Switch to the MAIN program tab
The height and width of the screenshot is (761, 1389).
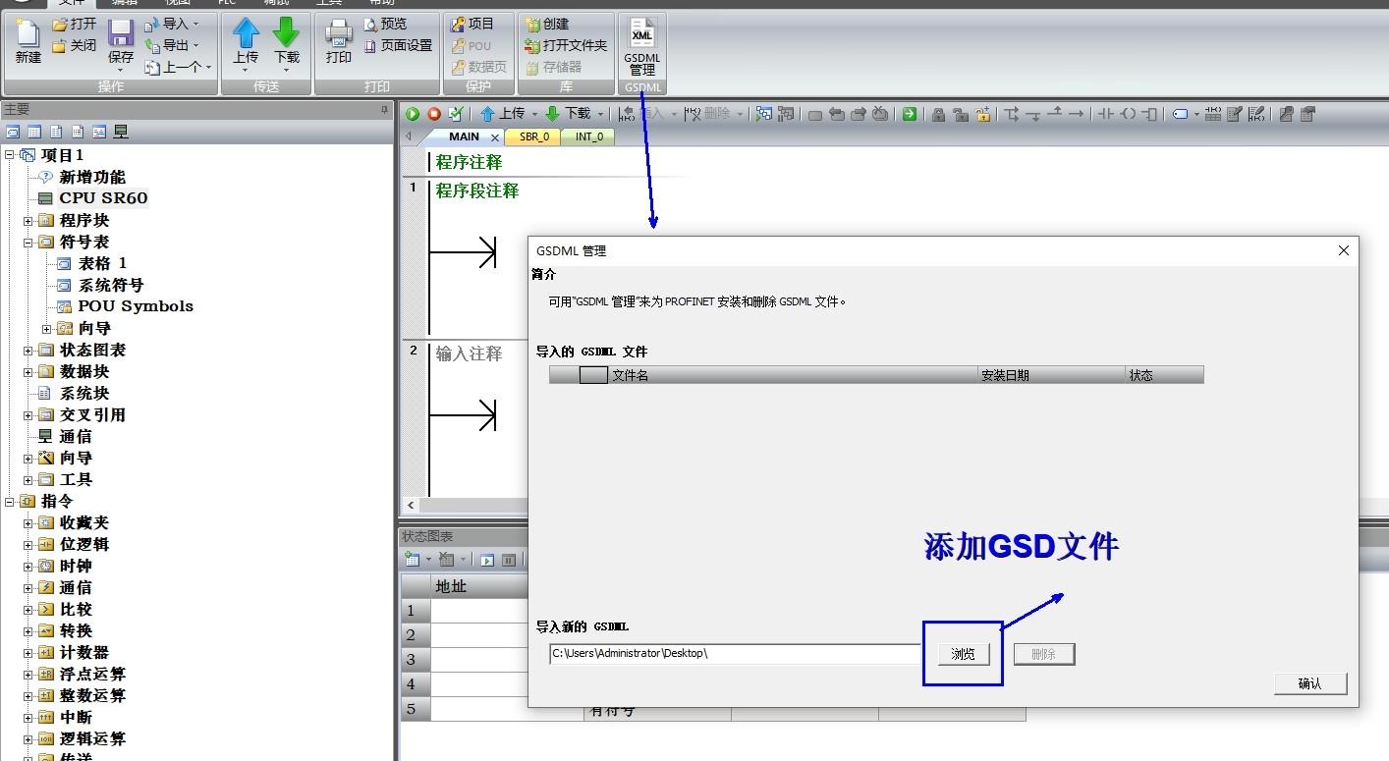click(x=464, y=136)
